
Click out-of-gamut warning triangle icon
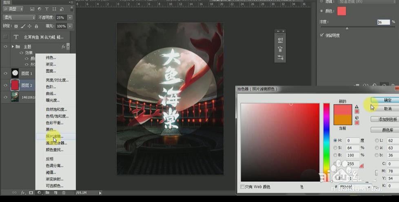pos(357,107)
